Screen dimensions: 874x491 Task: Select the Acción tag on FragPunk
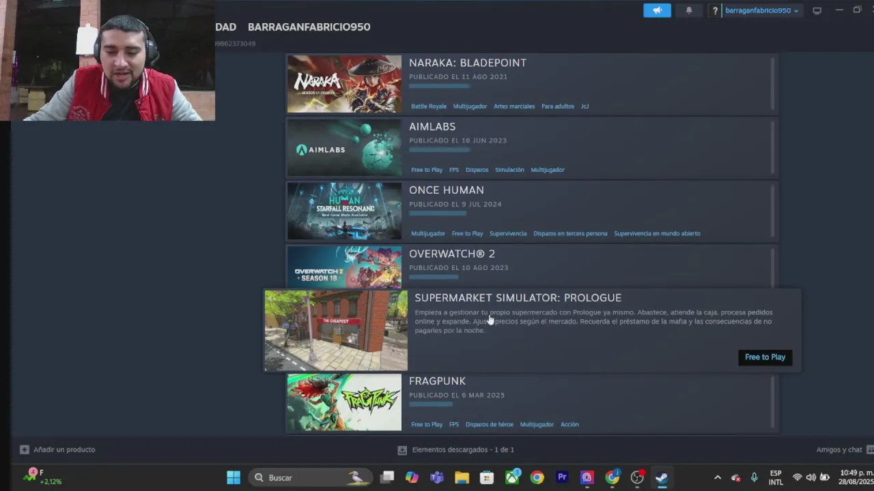click(569, 424)
